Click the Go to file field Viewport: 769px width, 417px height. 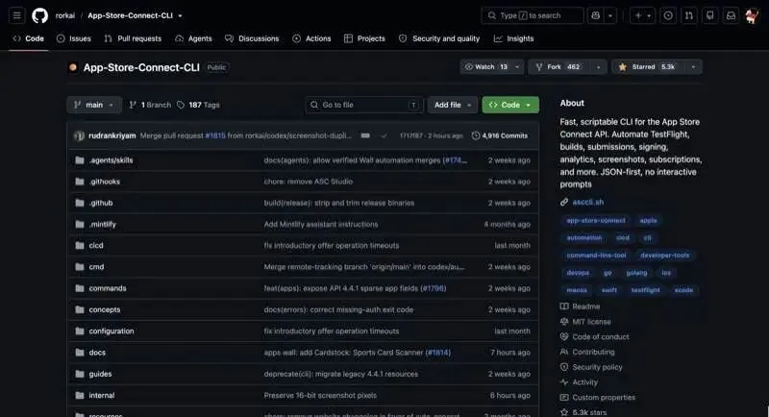(x=364, y=105)
